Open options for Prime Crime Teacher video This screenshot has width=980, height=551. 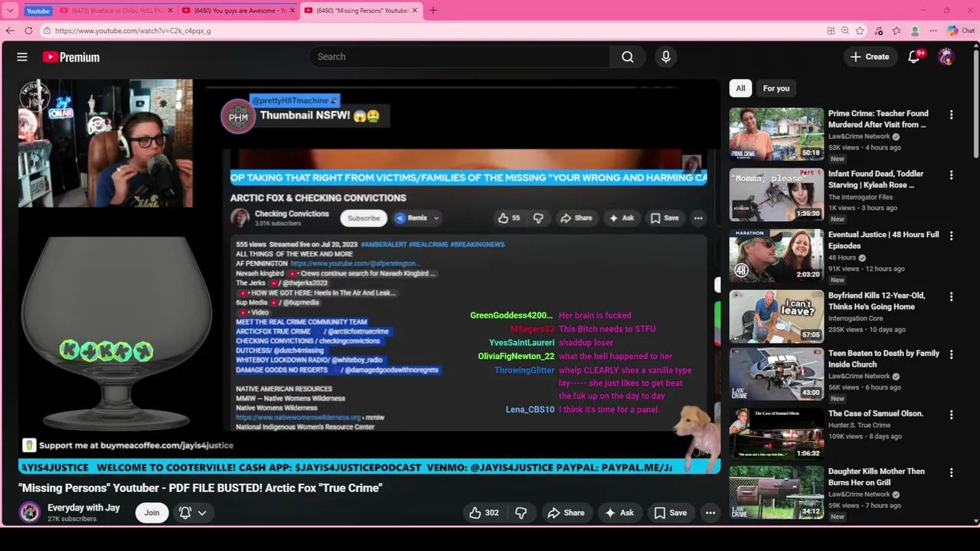pos(951,115)
